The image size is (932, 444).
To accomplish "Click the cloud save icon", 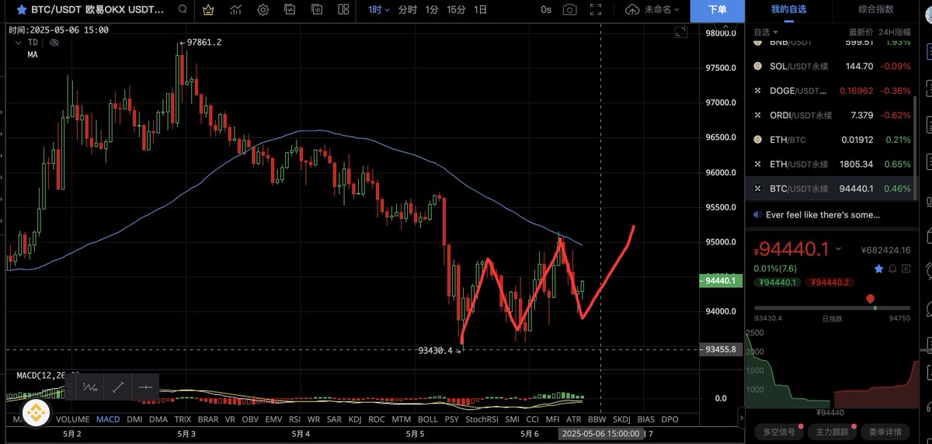I will [x=631, y=10].
